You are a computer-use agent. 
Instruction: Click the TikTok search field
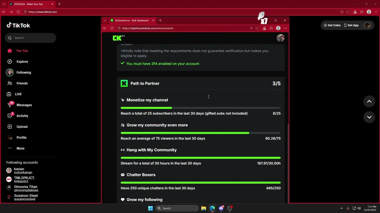[30, 38]
